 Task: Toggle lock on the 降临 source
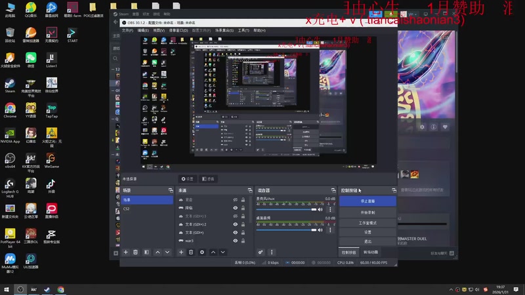click(x=243, y=208)
